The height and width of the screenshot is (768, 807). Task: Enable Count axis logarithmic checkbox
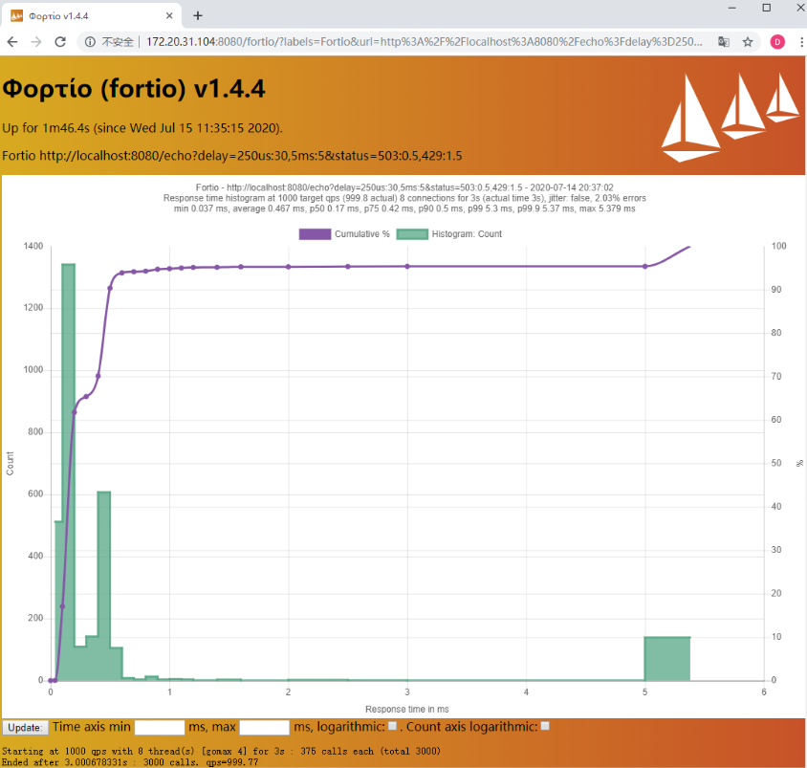545,726
